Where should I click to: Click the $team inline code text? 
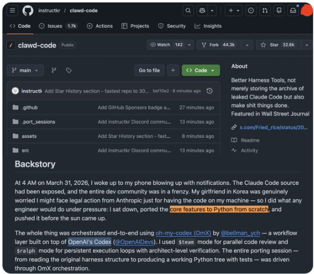tap(186, 242)
